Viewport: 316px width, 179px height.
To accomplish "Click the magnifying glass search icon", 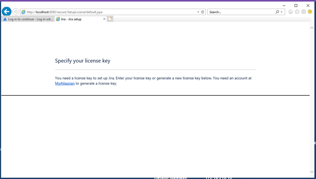I will click(277, 12).
